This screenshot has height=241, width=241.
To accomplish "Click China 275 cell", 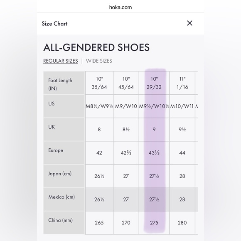I will [154, 223].
